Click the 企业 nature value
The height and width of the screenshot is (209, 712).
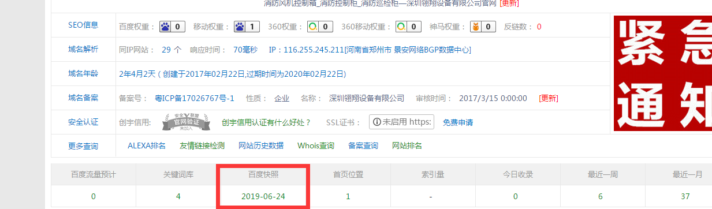[x=282, y=98]
